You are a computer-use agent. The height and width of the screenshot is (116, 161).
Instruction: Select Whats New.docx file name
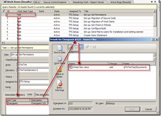pyautogui.click(x=81, y=67)
